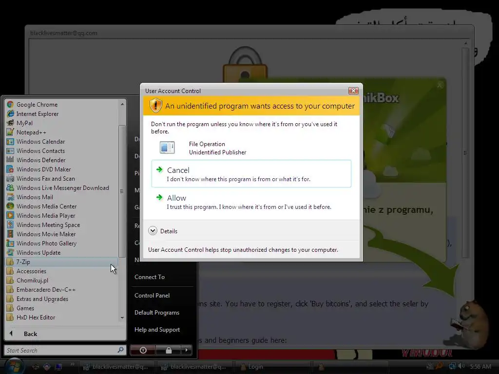The image size is (499, 374).
Task: Open Connect To in Start menu
Action: 150,277
